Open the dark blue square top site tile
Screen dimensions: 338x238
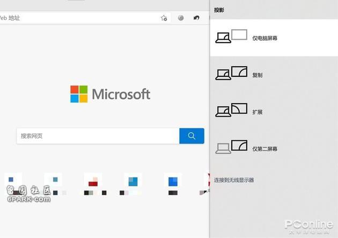(173, 182)
